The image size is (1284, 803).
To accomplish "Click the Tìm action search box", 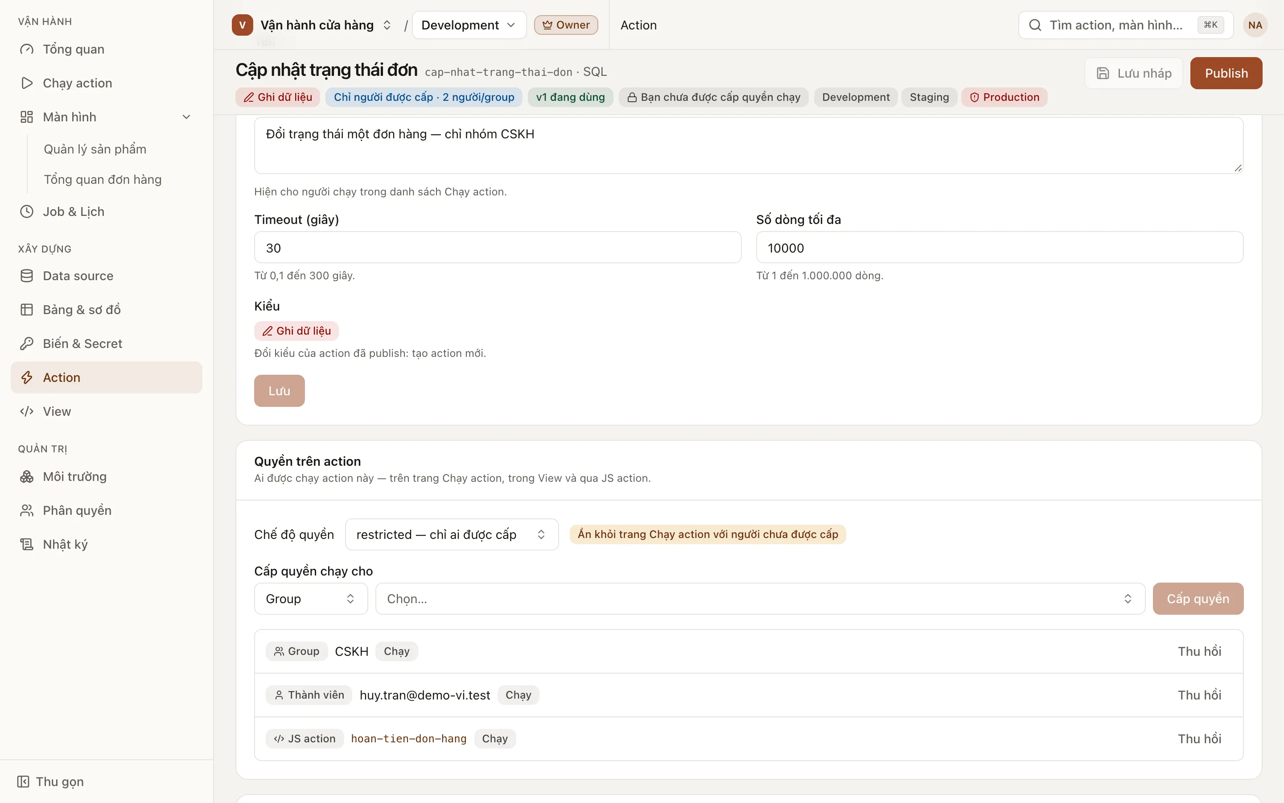I will [x=1125, y=25].
